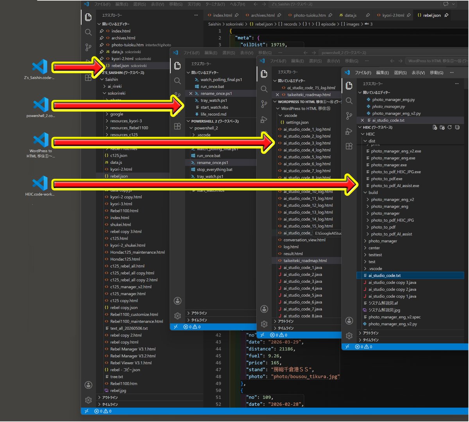Open Manage gear in WordPress to HTML window
Image resolution: width=469 pixels, height=422 pixels.
coord(264,324)
